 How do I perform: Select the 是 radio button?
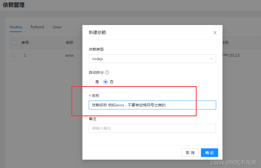pos(91,82)
